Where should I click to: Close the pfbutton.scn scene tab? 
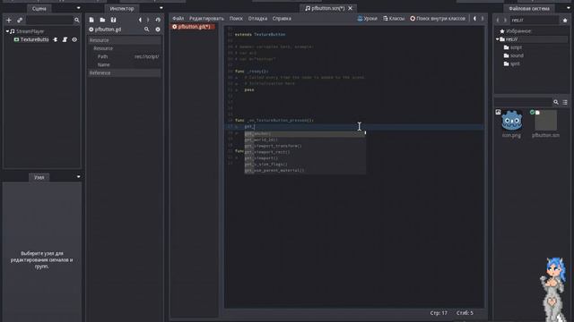351,8
